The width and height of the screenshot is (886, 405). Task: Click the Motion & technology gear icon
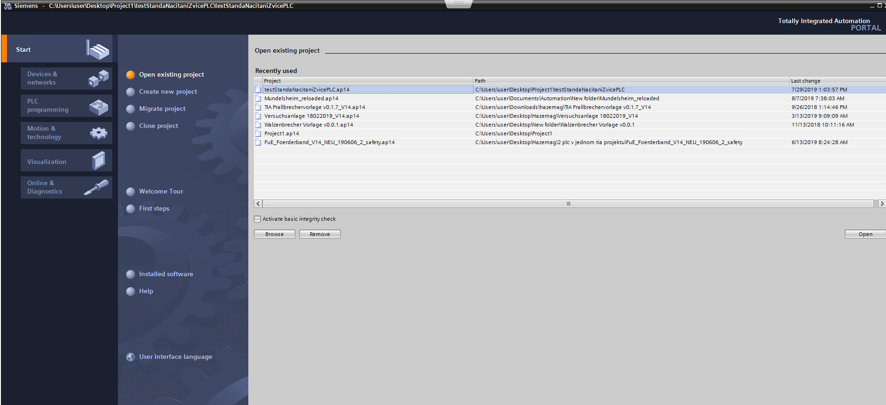[x=98, y=133]
